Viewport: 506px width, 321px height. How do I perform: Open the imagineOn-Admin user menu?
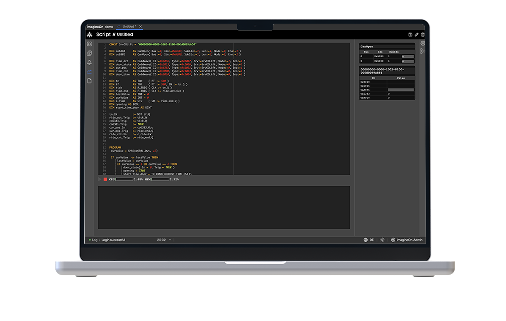tap(407, 240)
